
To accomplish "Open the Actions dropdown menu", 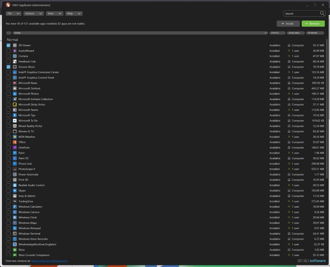I will pos(34,13).
